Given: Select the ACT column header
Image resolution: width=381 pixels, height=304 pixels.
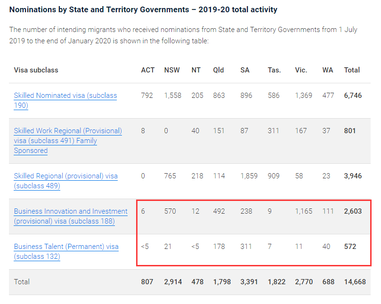Looking at the screenshot, I should click(147, 70).
